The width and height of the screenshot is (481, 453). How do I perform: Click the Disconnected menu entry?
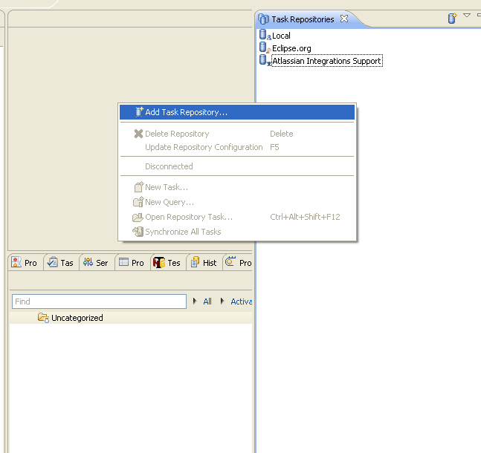click(x=237, y=166)
